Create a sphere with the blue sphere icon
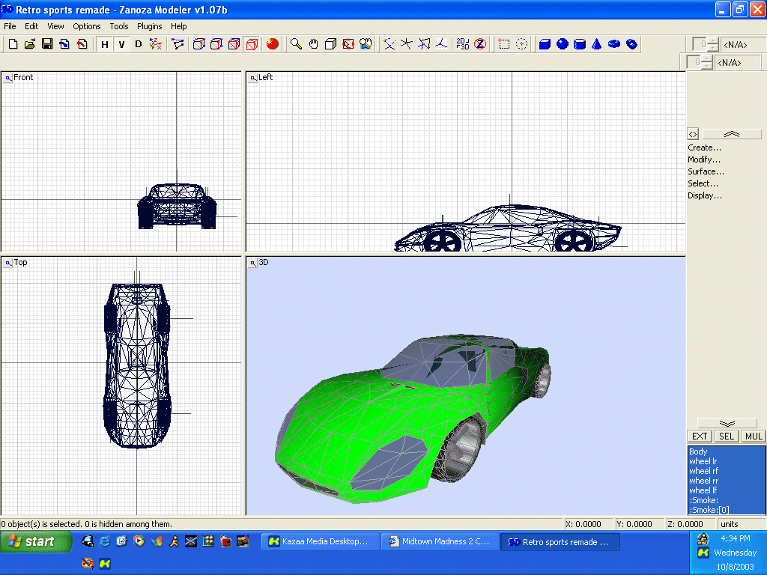The width and height of the screenshot is (767, 575). [562, 44]
